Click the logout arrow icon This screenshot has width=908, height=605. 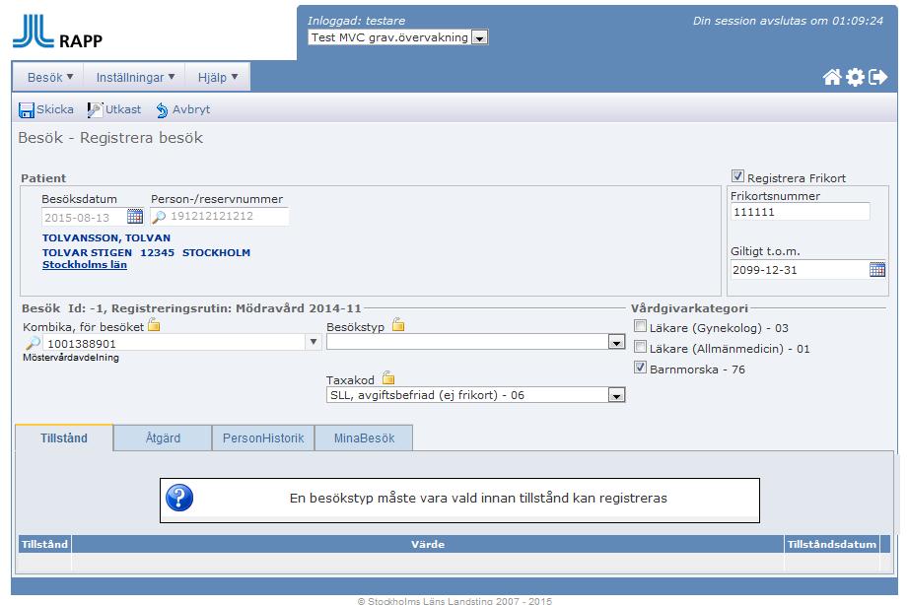(x=877, y=77)
